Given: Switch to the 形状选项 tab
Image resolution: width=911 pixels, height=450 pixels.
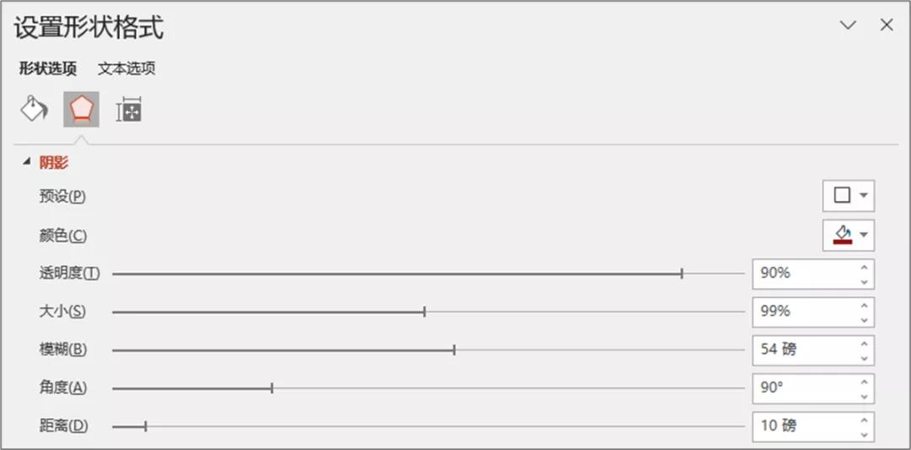Looking at the screenshot, I should 48,68.
